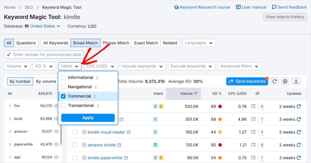Image resolution: width=311 pixels, height=163 pixels.
Task: Open the User manual link
Action: click(x=251, y=7)
